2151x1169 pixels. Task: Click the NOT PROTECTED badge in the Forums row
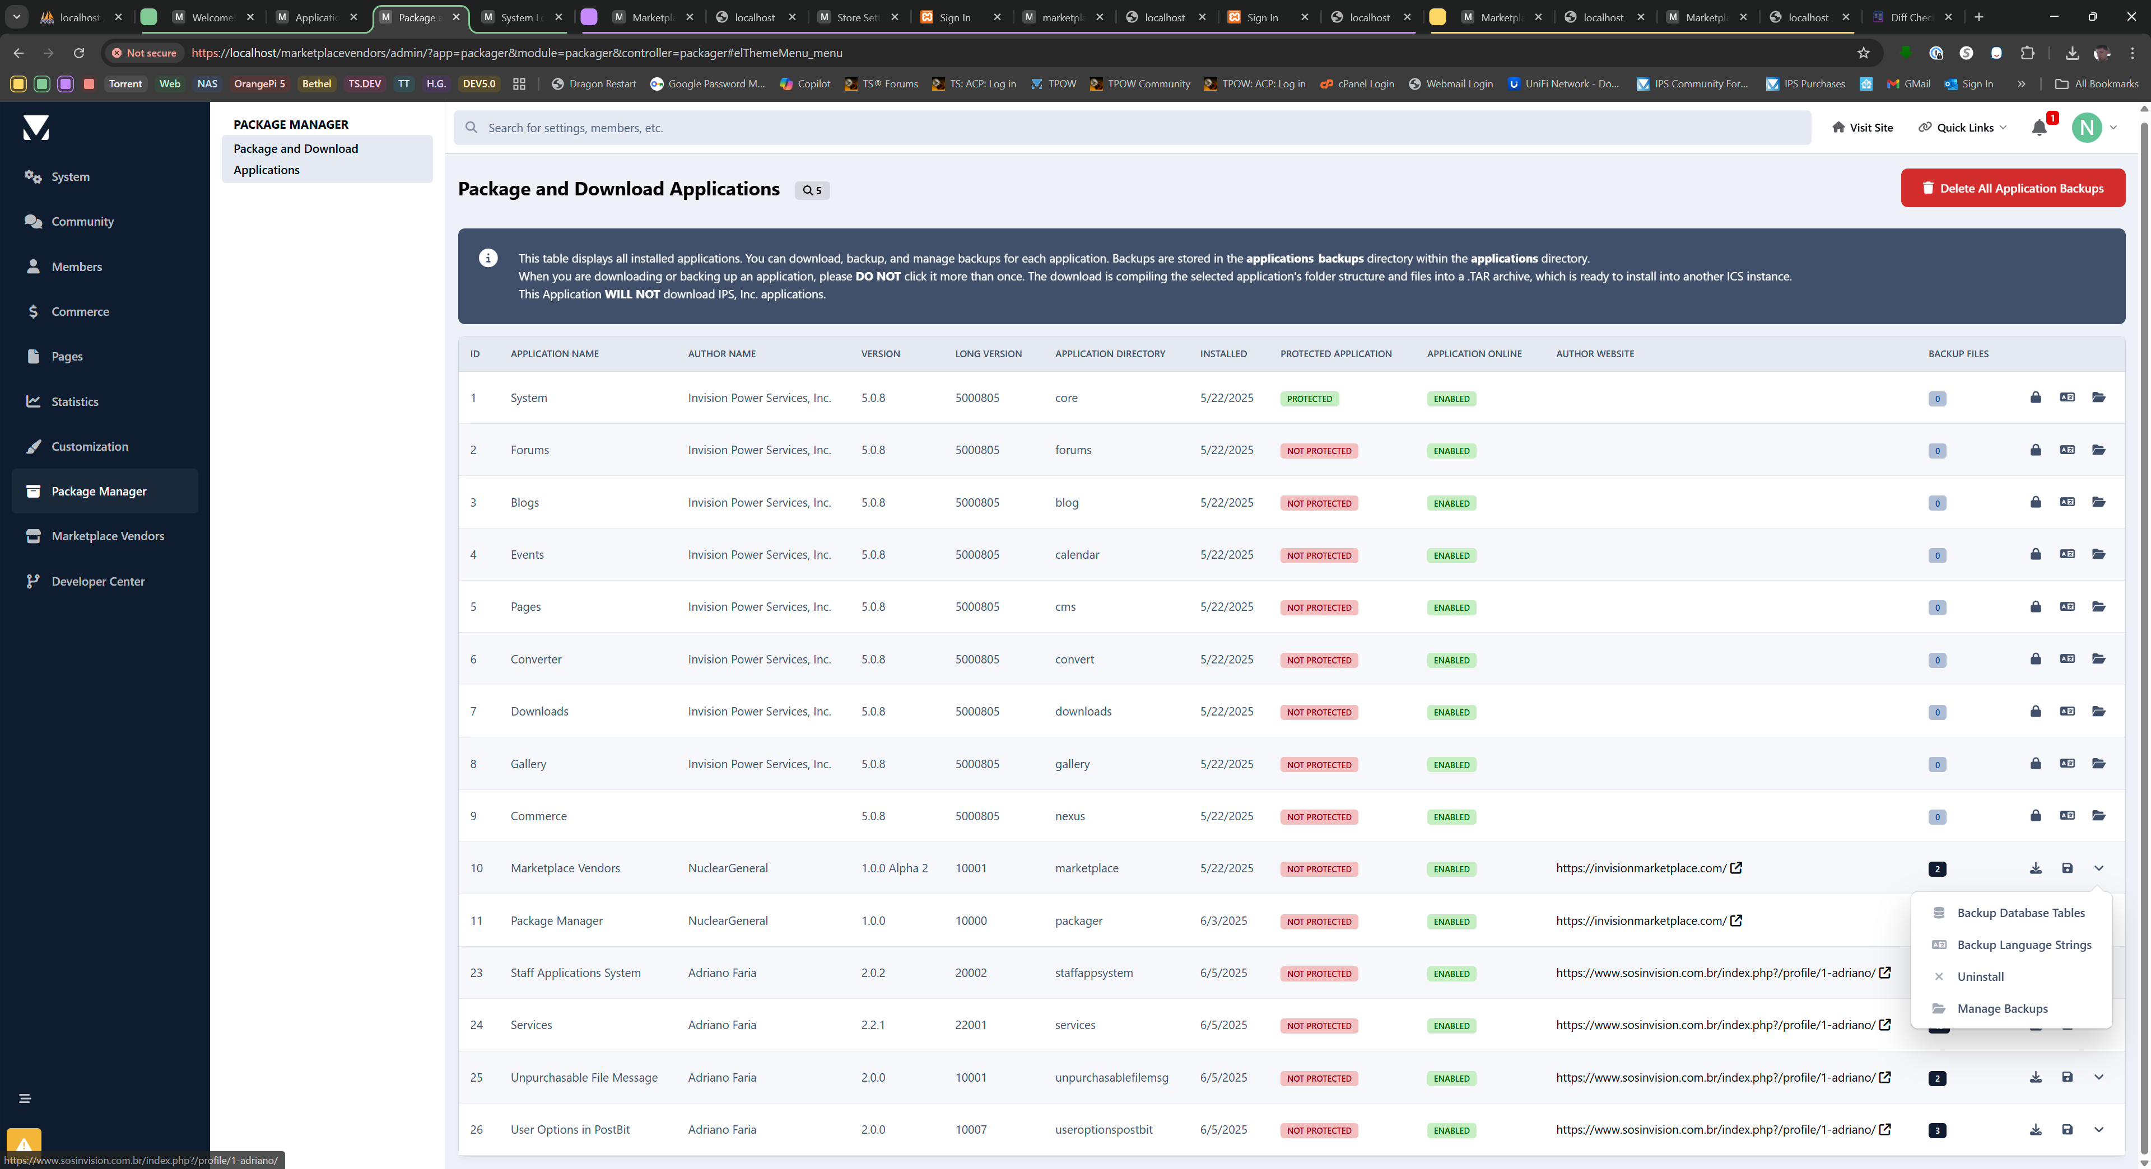point(1319,451)
